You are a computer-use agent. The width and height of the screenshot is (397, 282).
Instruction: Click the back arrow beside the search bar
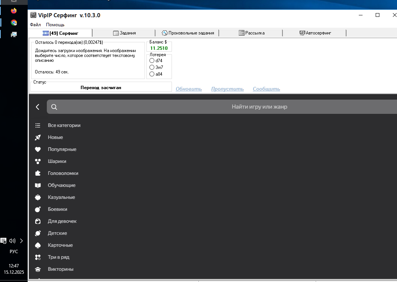[37, 107]
